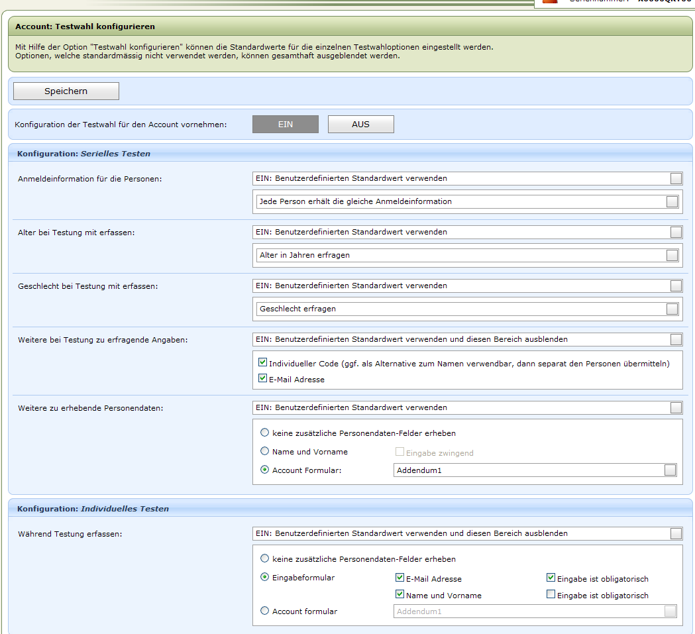The image size is (695, 634).
Task: Switch account configuration to AUS
Action: 360,125
